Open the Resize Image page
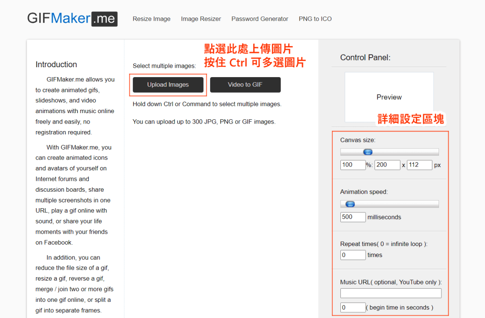Image resolution: width=485 pixels, height=318 pixels. (x=151, y=19)
